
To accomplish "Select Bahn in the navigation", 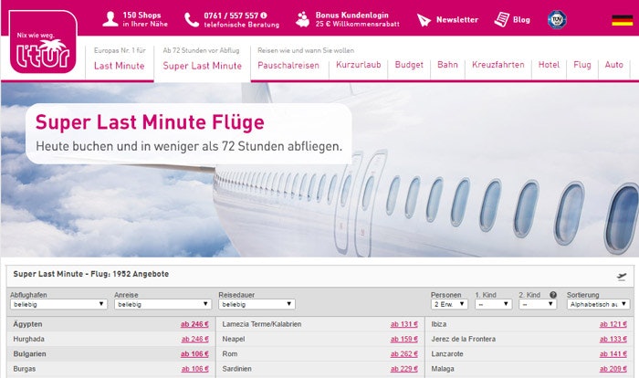I will (447, 65).
